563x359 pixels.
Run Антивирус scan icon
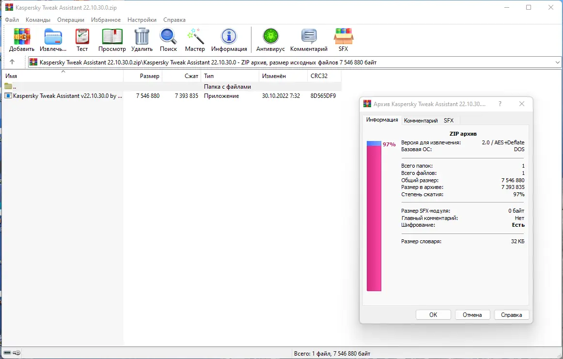(270, 36)
